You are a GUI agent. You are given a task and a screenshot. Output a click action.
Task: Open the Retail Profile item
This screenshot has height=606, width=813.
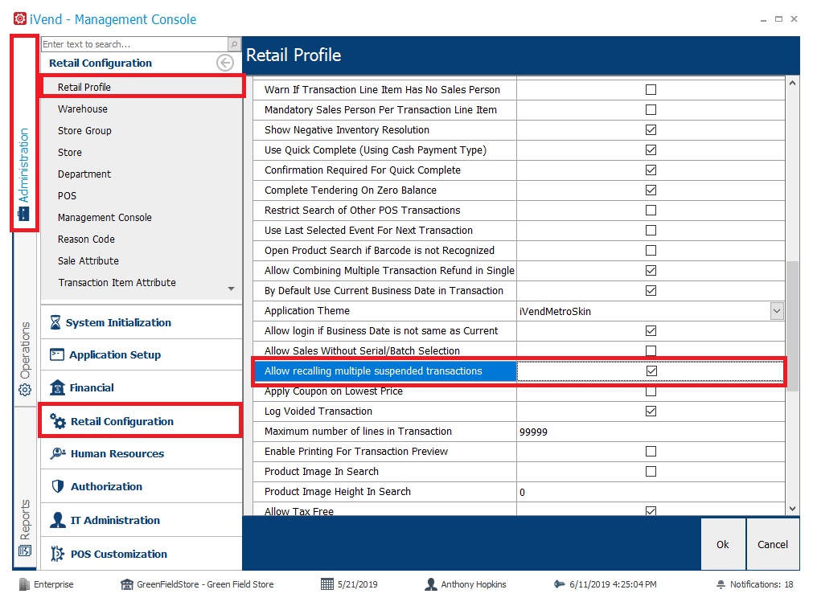click(x=142, y=87)
